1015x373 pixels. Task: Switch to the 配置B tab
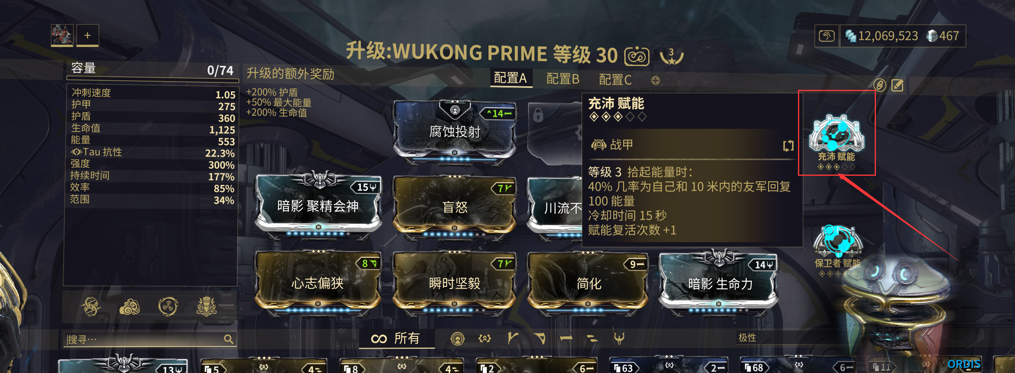(x=563, y=79)
